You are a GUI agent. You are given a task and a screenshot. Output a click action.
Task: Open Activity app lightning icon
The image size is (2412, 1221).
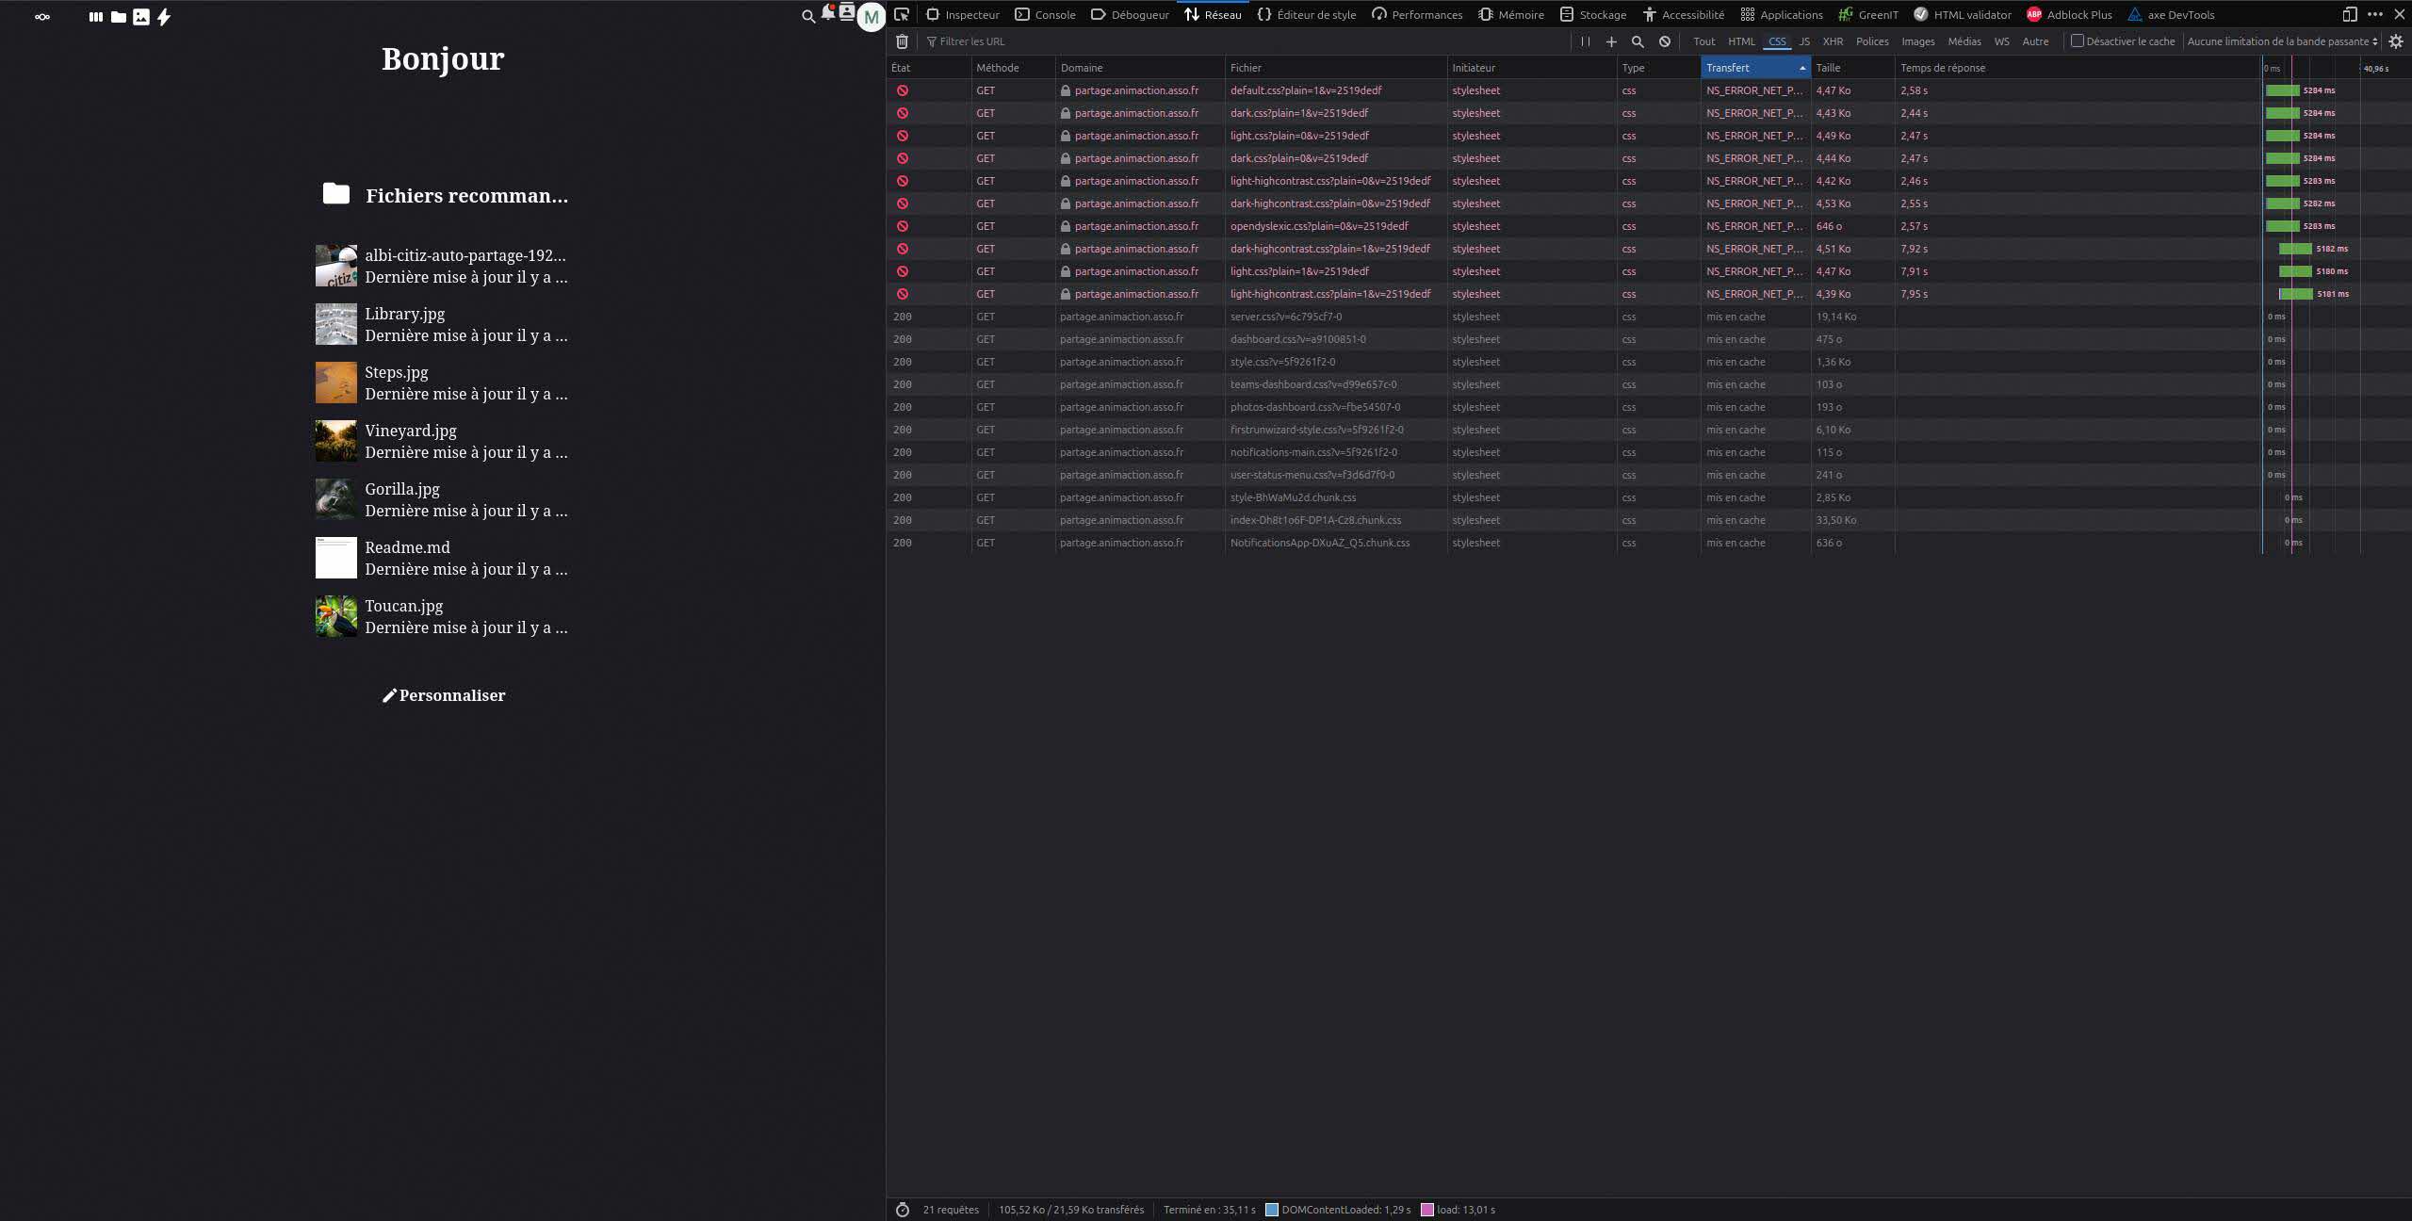pyautogui.click(x=164, y=17)
